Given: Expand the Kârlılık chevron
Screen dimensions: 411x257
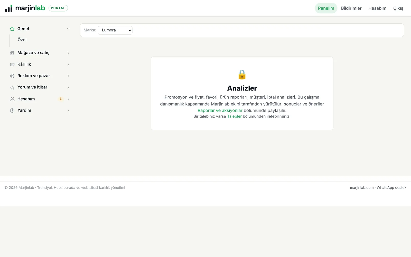Looking at the screenshot, I should (68, 65).
